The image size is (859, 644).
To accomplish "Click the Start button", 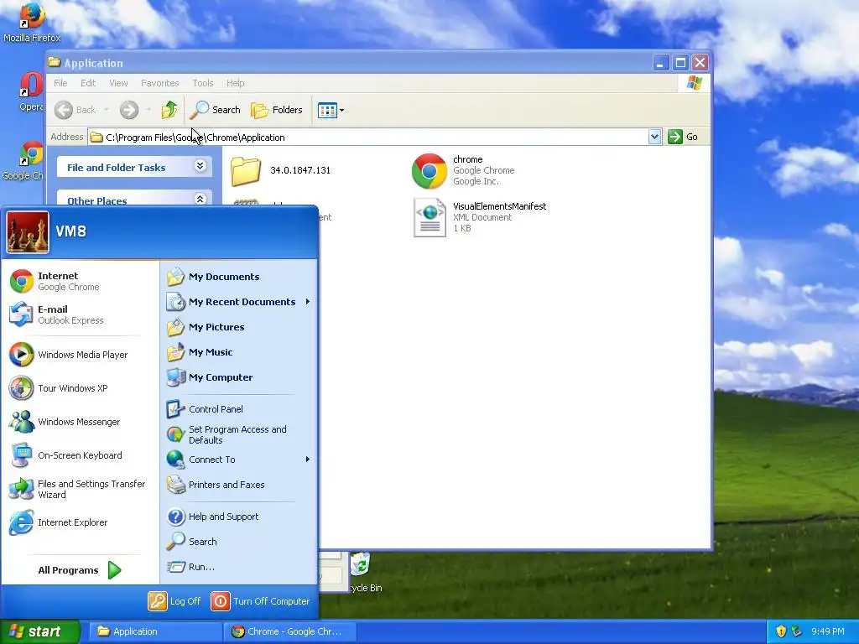I will tap(40, 631).
